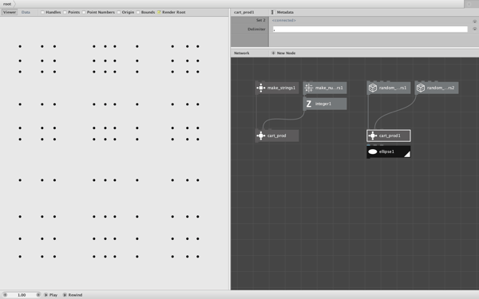The image size is (479, 299).
Task: Switch to the Viewer tab
Action: [10, 12]
